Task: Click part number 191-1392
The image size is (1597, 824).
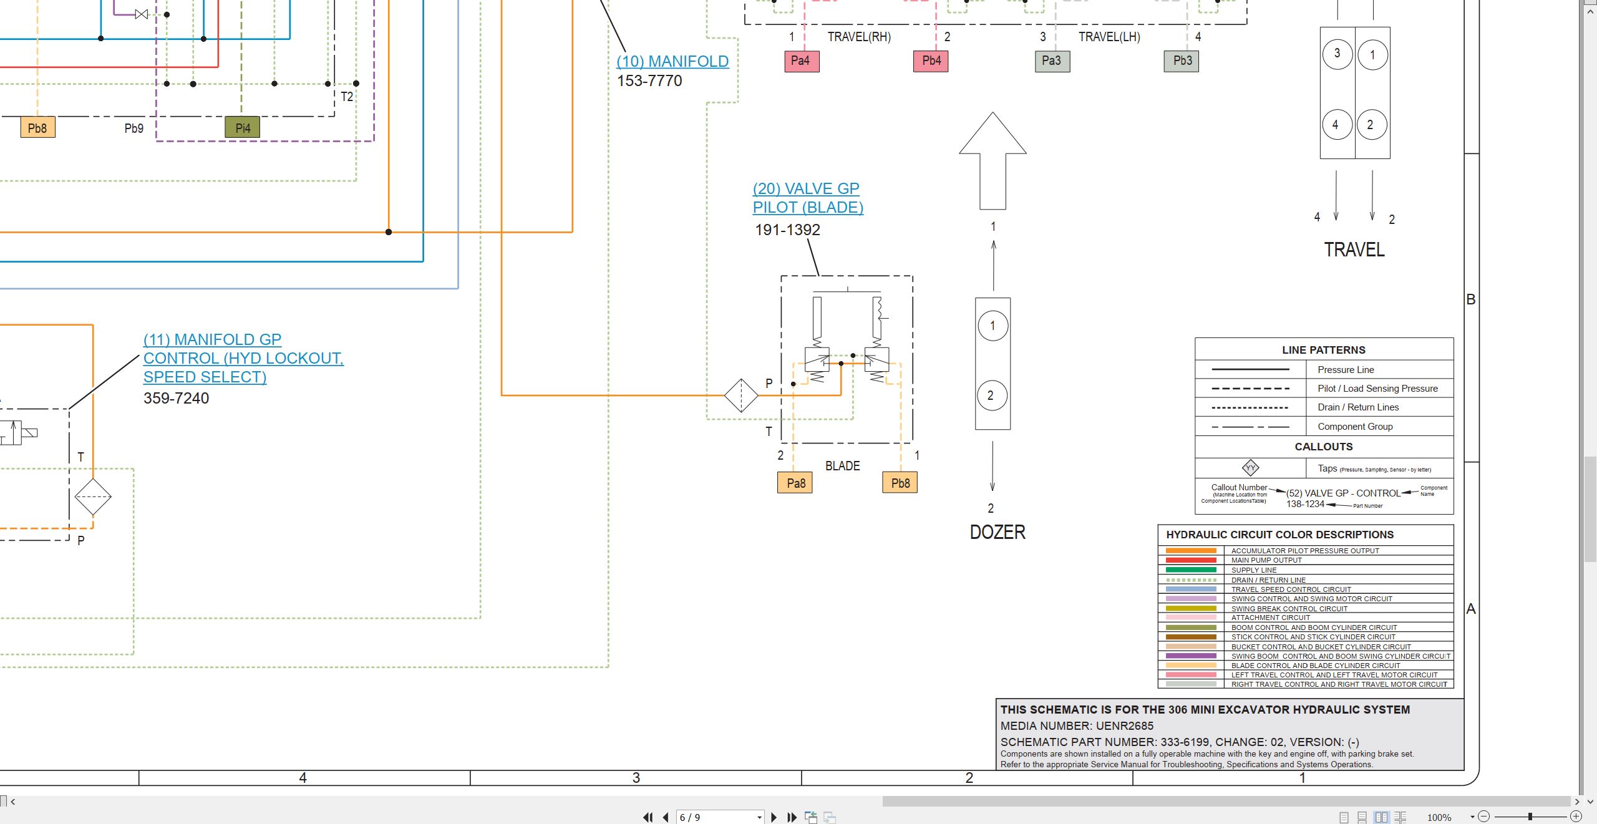Action: tap(787, 230)
